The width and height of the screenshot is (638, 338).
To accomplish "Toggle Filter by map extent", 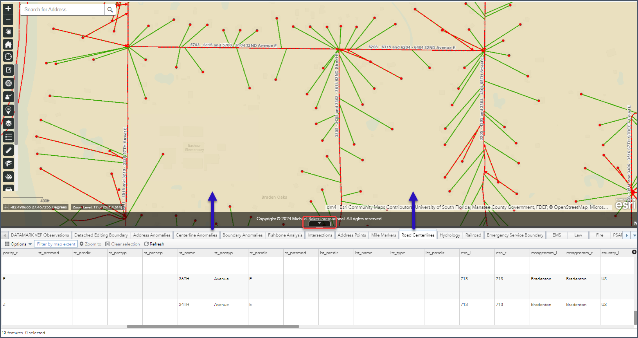I will tap(56, 244).
